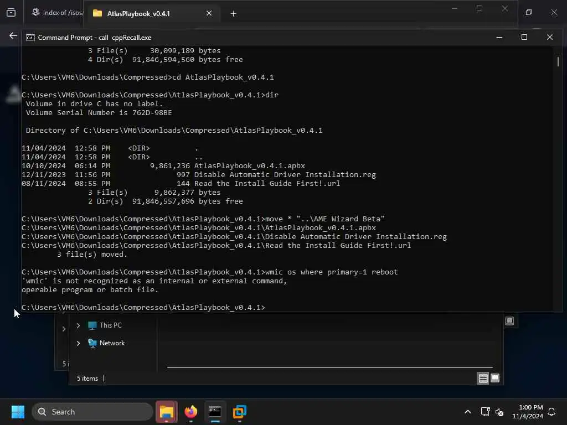Click the '5 items' status bar text

pos(87,379)
